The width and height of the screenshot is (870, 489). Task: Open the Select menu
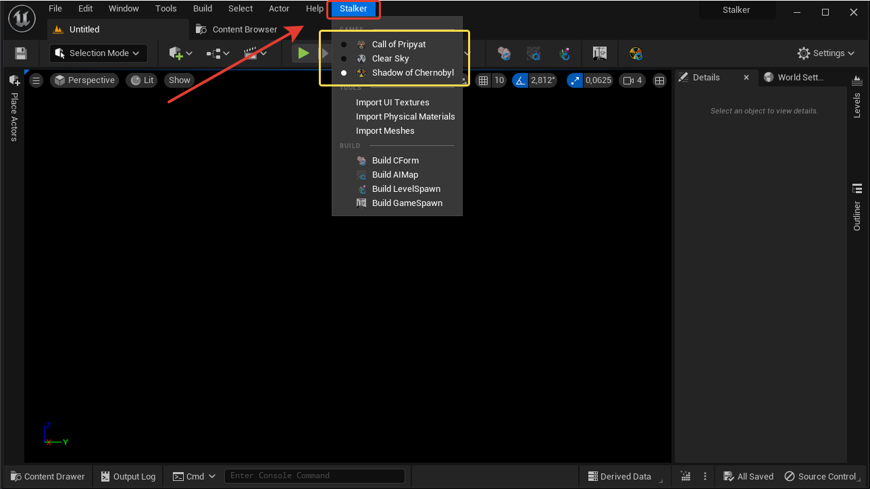(240, 9)
